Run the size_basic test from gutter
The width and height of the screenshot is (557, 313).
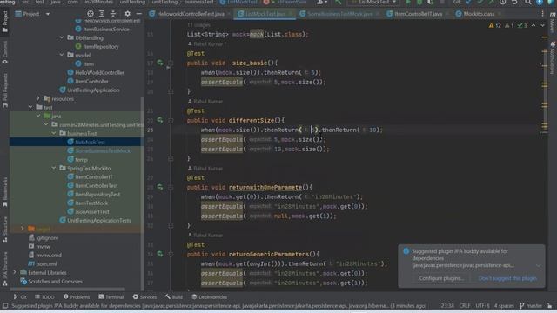(x=160, y=63)
